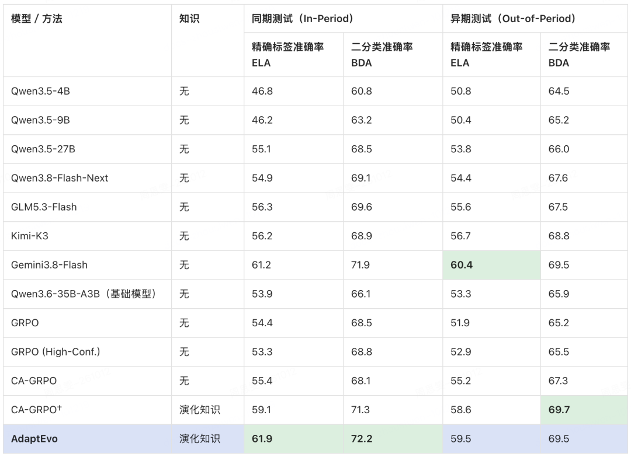Select Qwen3.6-35B-A3B（基础模型）row label
The height and width of the screenshot is (457, 631).
[84, 294]
